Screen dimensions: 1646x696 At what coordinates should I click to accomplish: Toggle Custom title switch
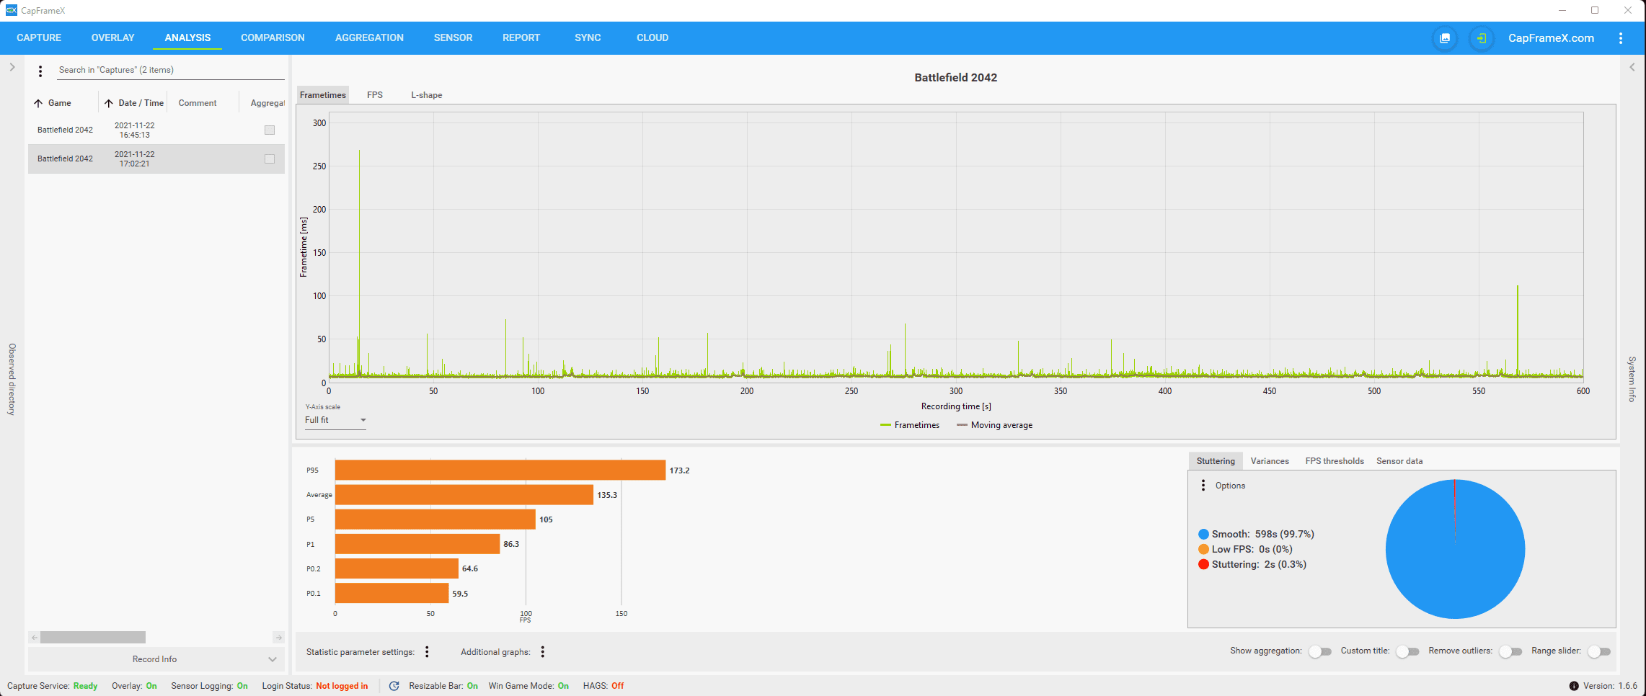1407,651
